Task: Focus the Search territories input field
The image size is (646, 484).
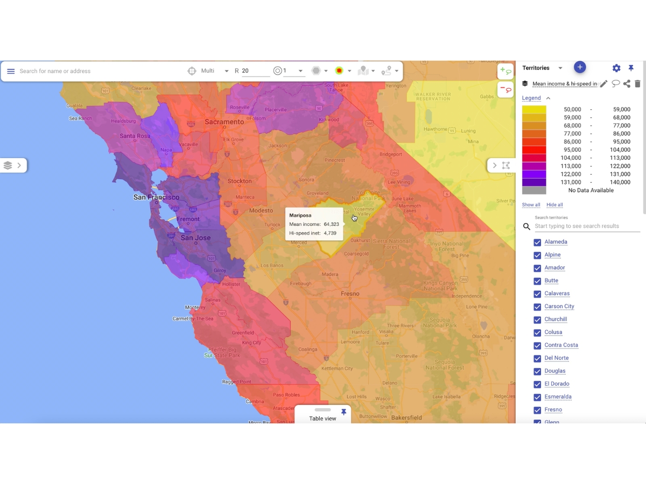Action: coord(587,226)
